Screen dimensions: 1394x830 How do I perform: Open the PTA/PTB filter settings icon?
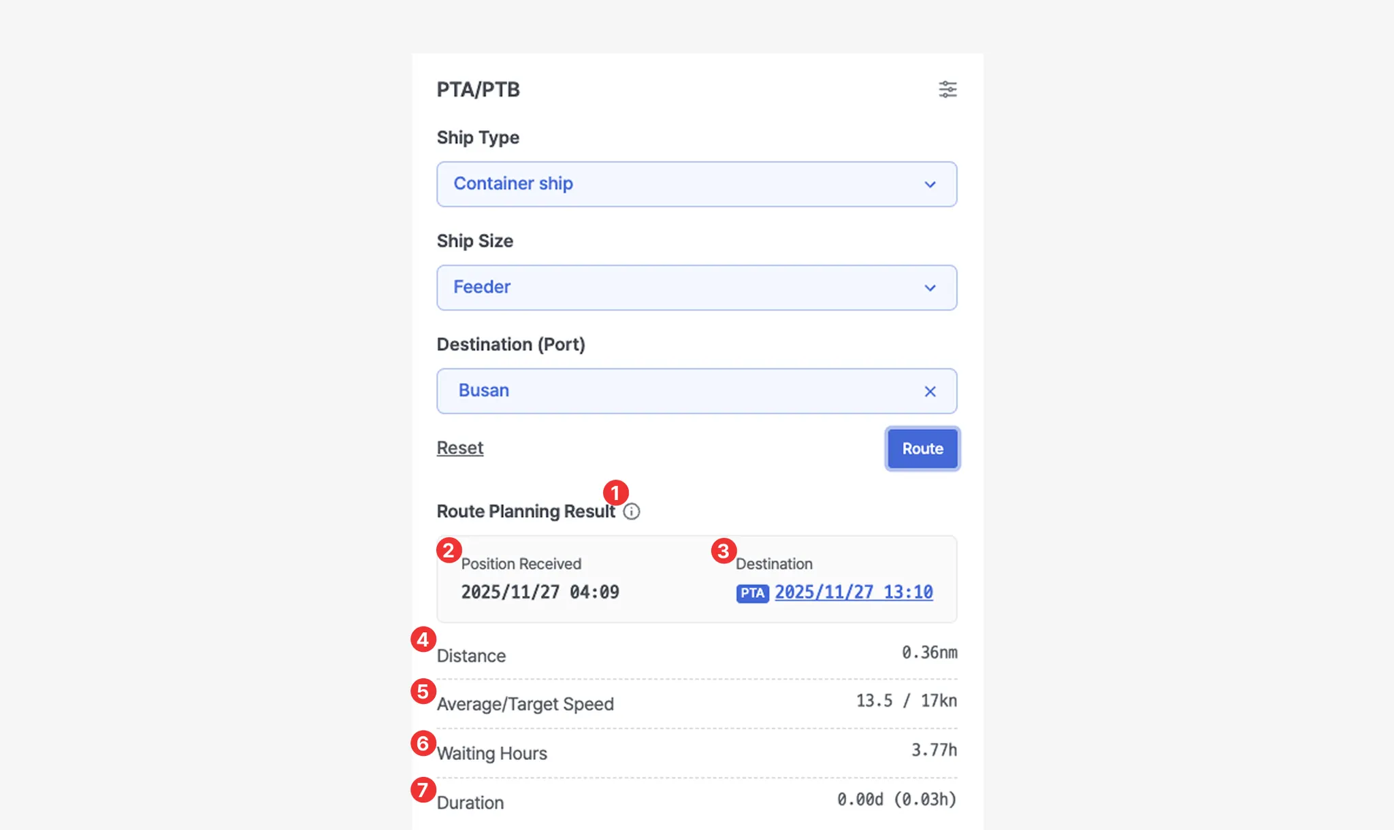(x=947, y=89)
